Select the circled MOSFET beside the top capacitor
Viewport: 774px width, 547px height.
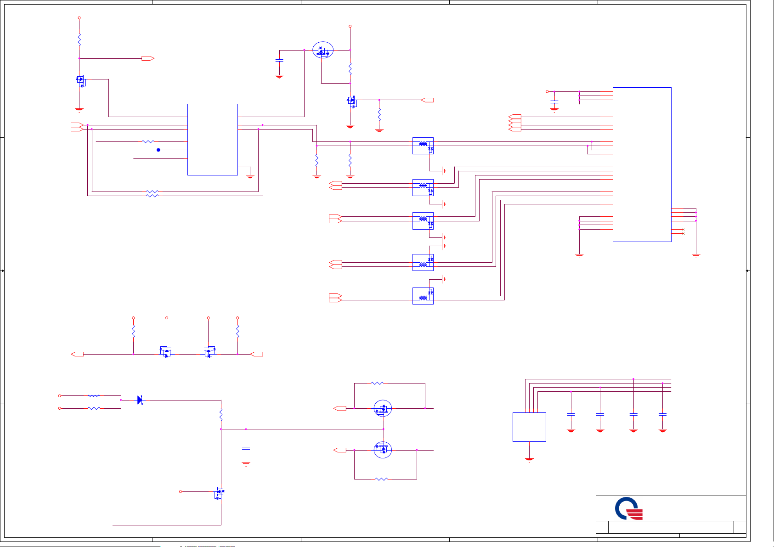(323, 50)
